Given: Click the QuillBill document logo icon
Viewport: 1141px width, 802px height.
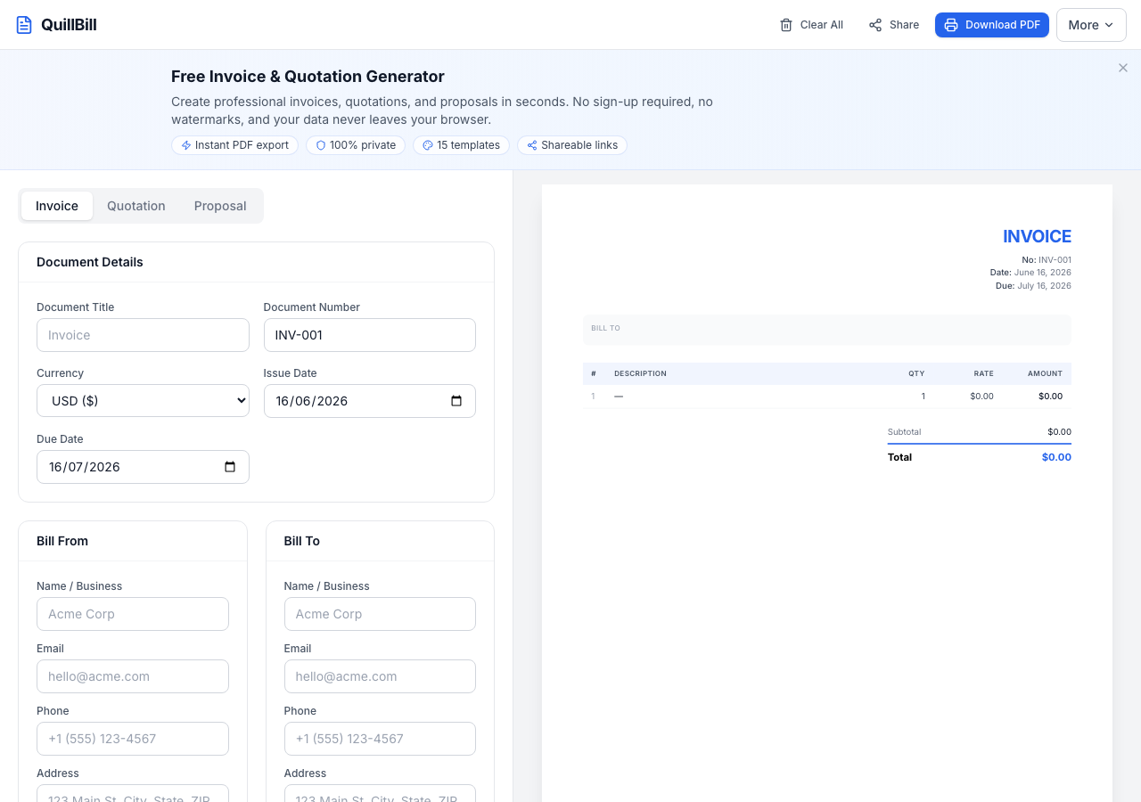Looking at the screenshot, I should pyautogui.click(x=24, y=25).
